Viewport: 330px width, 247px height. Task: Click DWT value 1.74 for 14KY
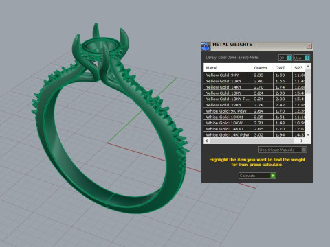[x=280, y=87]
